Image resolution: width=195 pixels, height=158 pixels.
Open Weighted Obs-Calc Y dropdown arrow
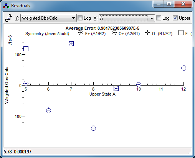click(73, 18)
